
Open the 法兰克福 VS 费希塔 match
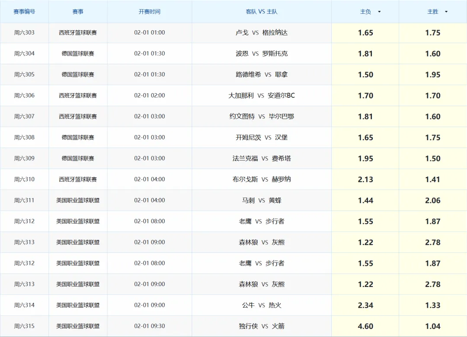[x=262, y=158]
